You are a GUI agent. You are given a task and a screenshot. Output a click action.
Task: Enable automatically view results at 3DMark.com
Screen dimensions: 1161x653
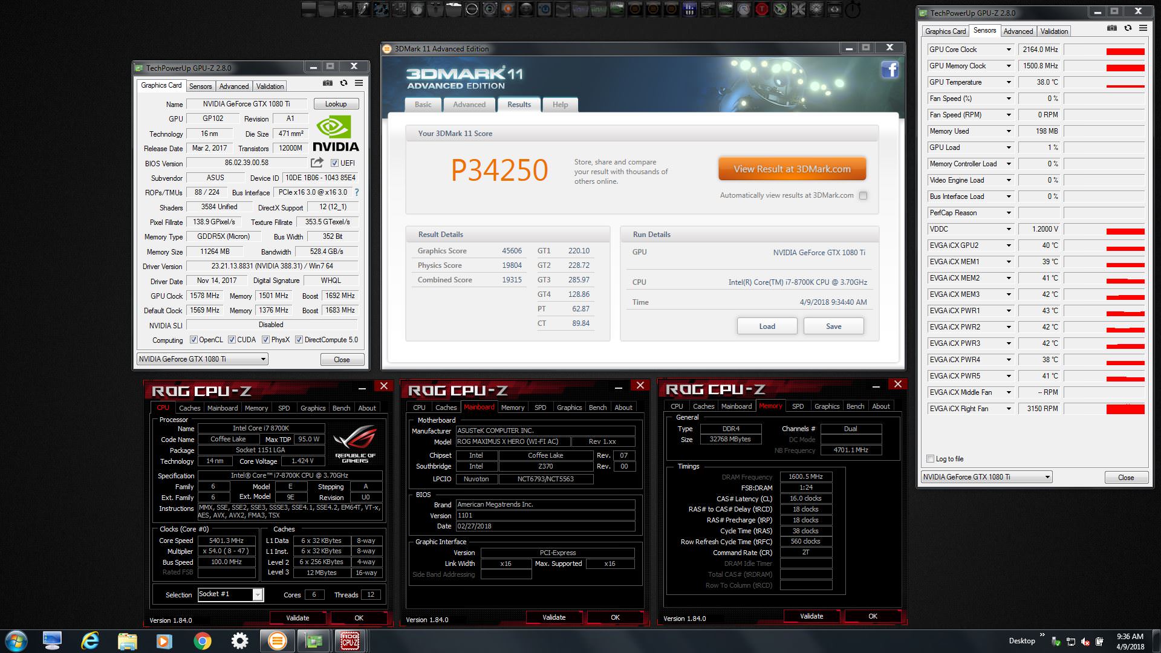(863, 195)
